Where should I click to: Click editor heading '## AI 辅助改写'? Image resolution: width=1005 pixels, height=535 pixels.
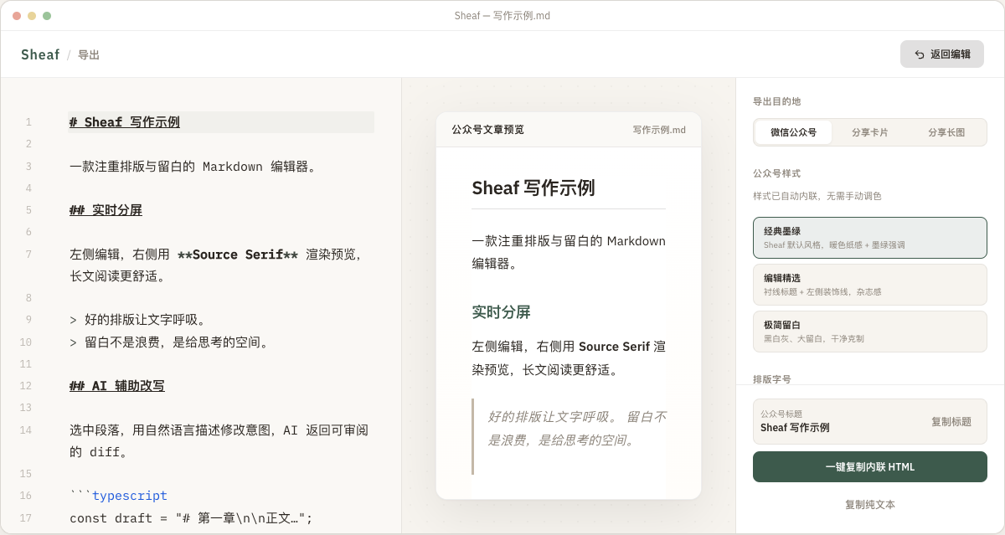pos(117,386)
